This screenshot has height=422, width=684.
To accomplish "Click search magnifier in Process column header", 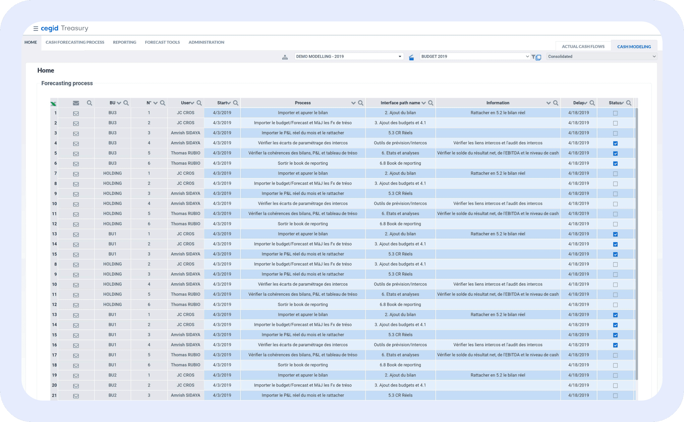I will pyautogui.click(x=361, y=103).
